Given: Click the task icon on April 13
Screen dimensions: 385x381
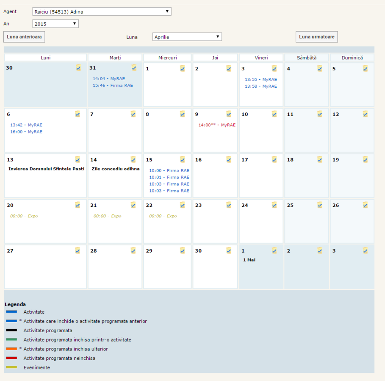Looking at the screenshot, I should [78, 159].
